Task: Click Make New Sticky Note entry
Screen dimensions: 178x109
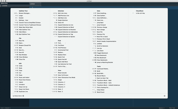Action: [x=26, y=27]
